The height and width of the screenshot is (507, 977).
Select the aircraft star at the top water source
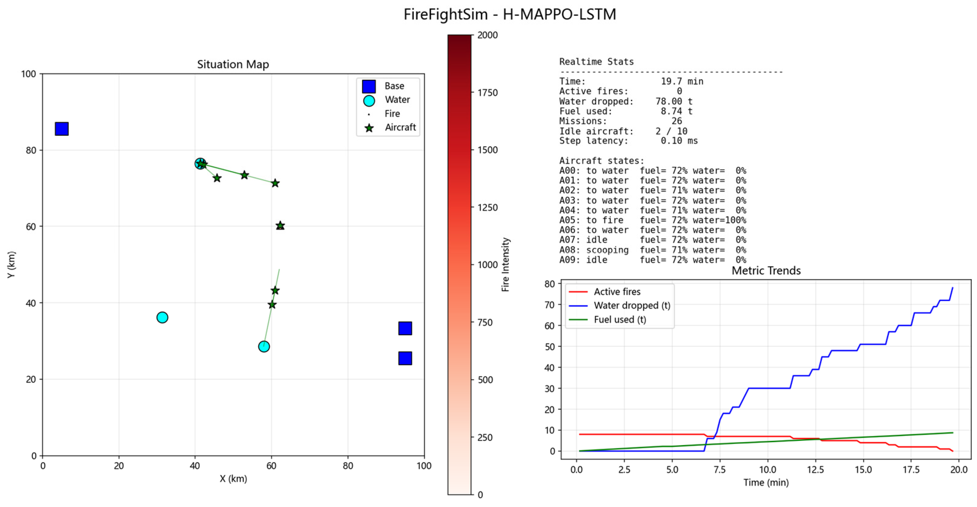click(x=201, y=164)
